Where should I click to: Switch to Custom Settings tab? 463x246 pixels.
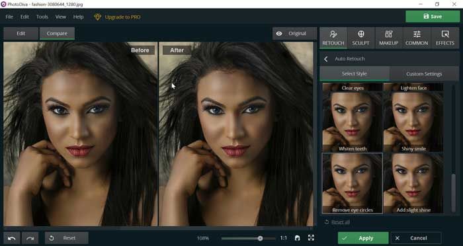click(424, 74)
